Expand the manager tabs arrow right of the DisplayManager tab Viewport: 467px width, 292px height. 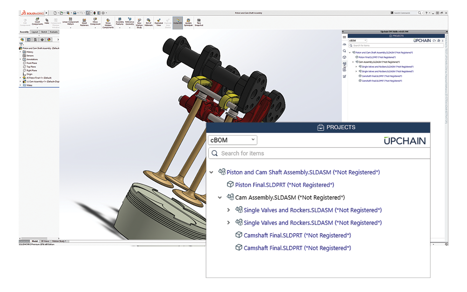pyautogui.click(x=58, y=39)
